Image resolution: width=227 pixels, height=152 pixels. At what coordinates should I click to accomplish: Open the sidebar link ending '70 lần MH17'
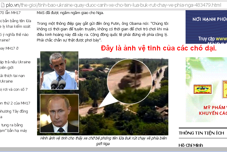click(x=10, y=13)
